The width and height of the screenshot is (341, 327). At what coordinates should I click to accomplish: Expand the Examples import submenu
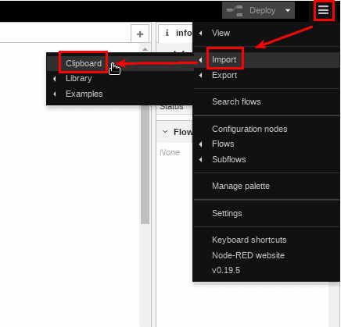tap(120, 94)
